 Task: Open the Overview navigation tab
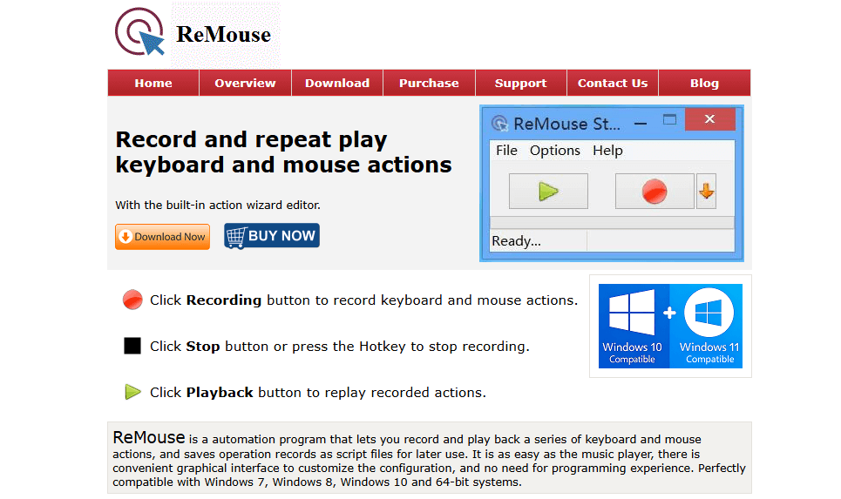click(245, 83)
